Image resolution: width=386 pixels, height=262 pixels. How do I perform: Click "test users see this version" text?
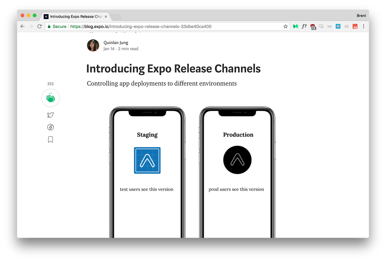pos(147,189)
